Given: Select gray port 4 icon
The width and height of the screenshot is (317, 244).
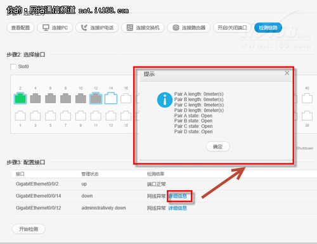Looking at the screenshot, I should [x=36, y=98].
